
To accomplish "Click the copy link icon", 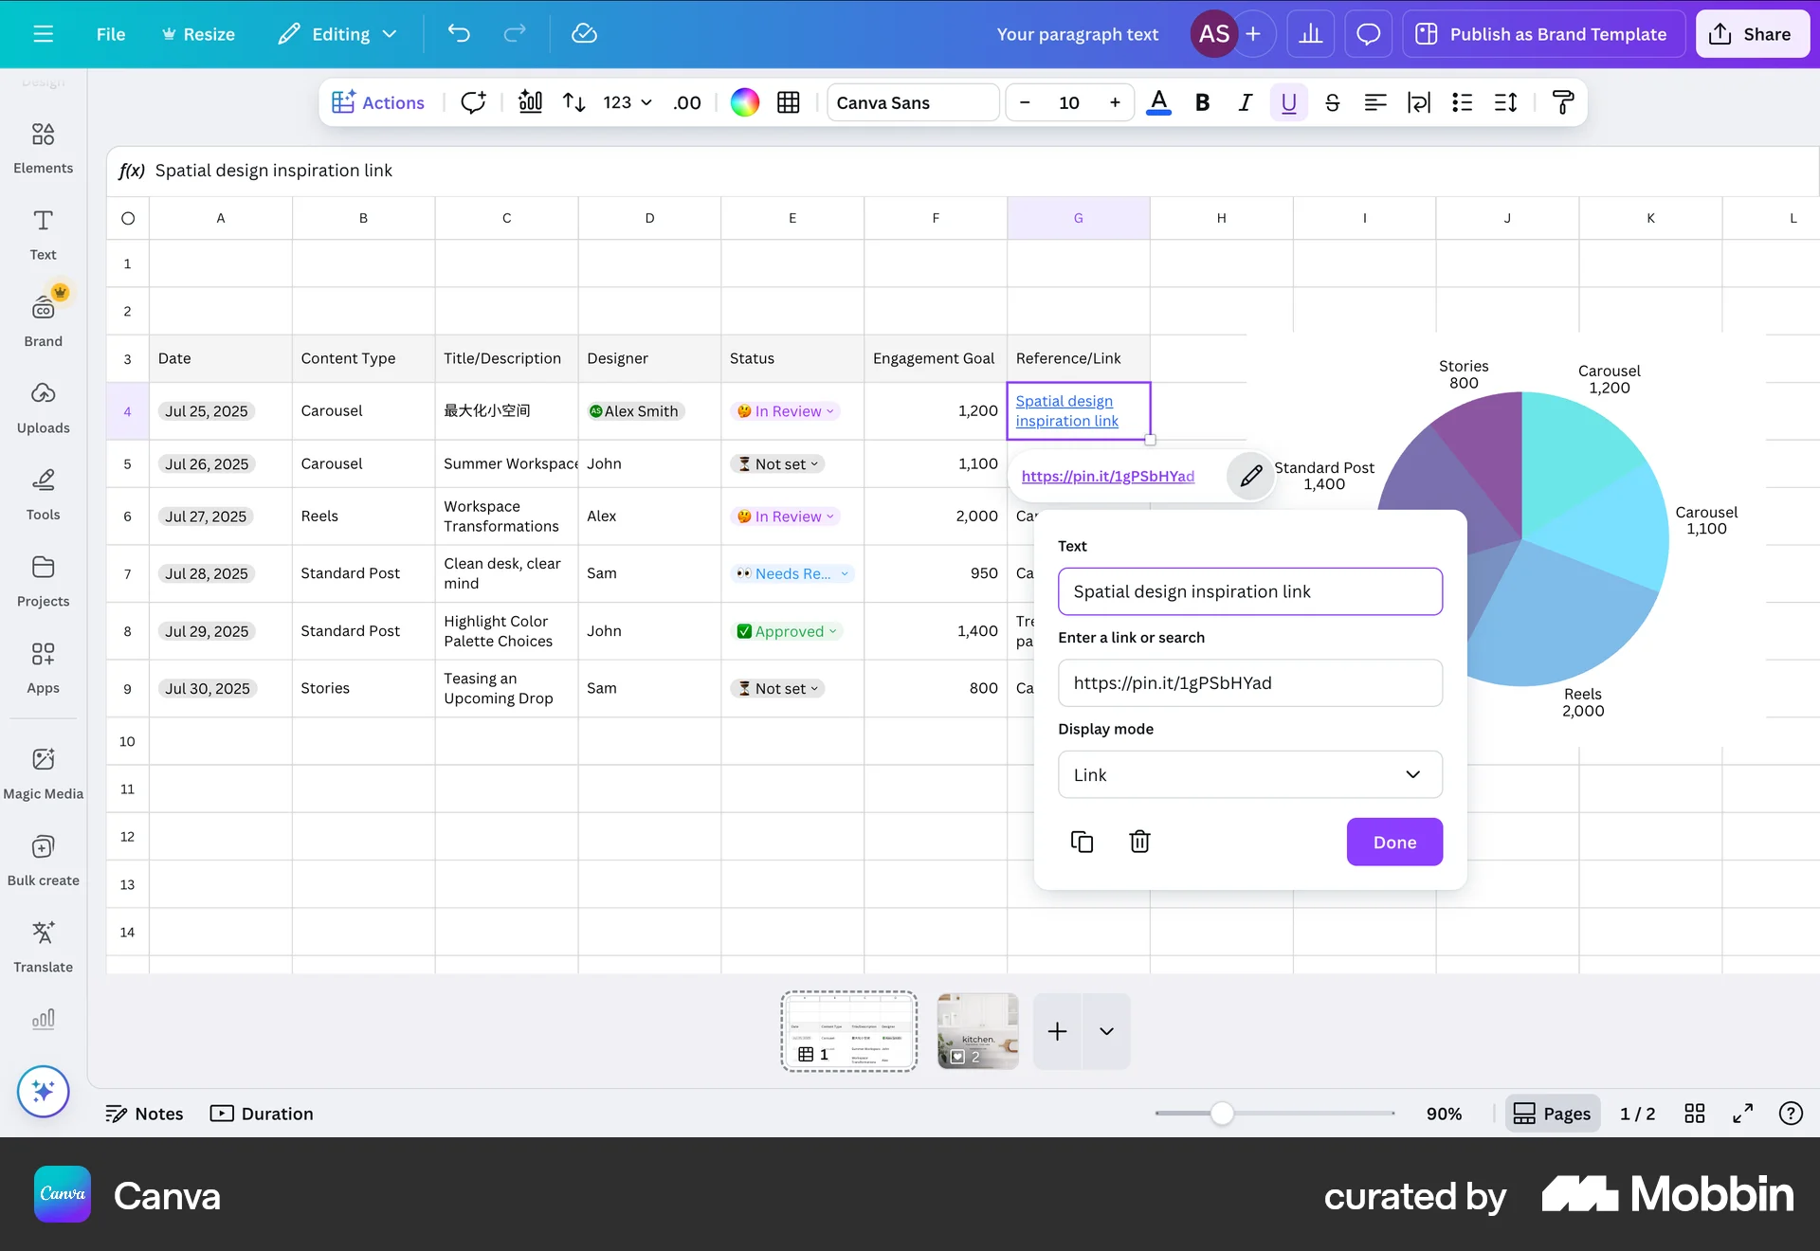I will coord(1082,842).
